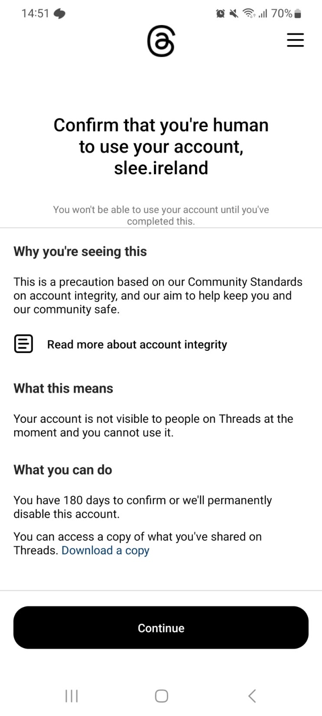Tap the Android back arrow

[252, 696]
